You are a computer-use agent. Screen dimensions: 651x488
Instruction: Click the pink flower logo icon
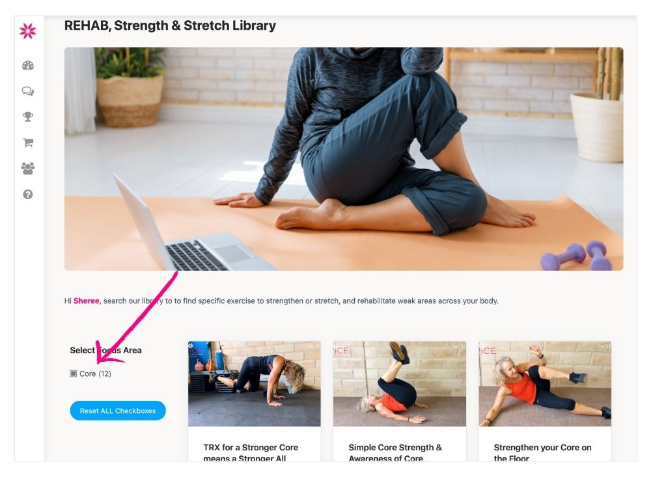click(28, 31)
